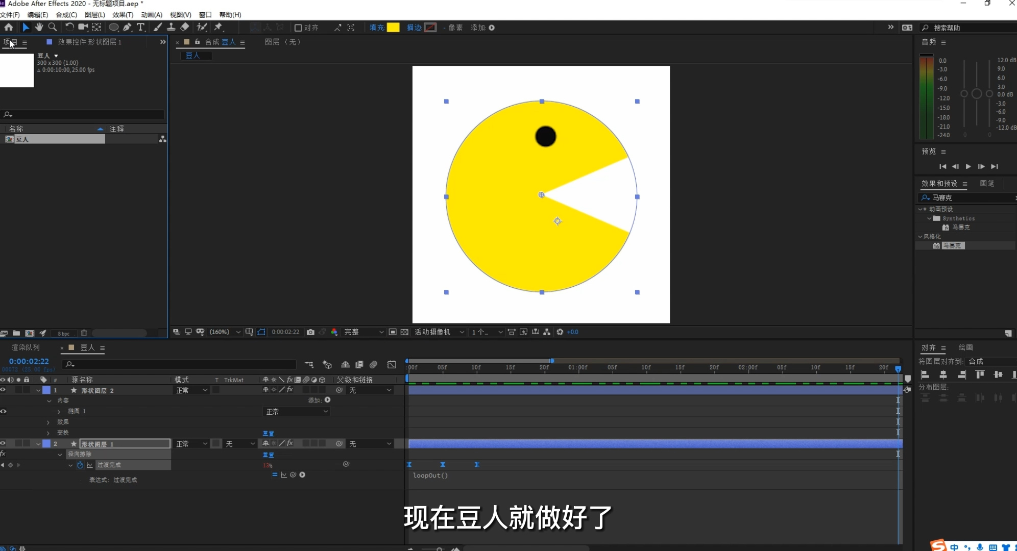Select the Rotation tool
This screenshot has width=1017, height=551.
[69, 27]
